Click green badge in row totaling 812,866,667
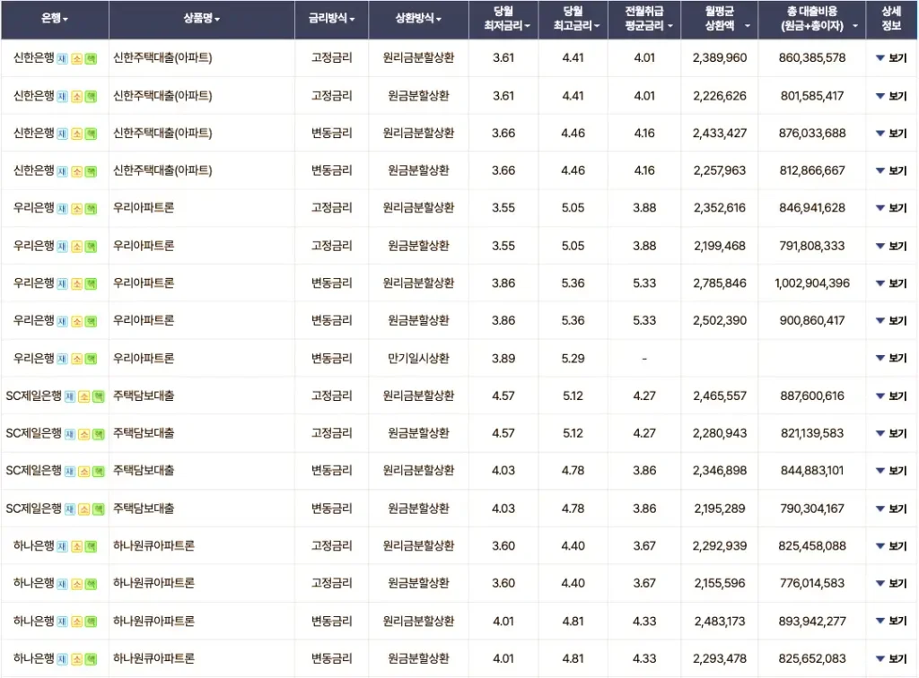Screen dimensions: 919x678 (x=91, y=171)
